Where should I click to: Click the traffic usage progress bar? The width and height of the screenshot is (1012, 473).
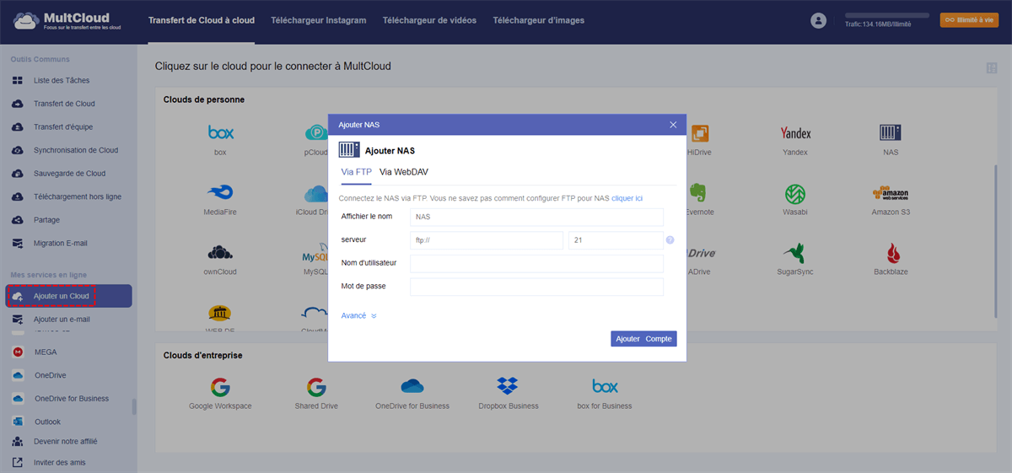tap(886, 15)
